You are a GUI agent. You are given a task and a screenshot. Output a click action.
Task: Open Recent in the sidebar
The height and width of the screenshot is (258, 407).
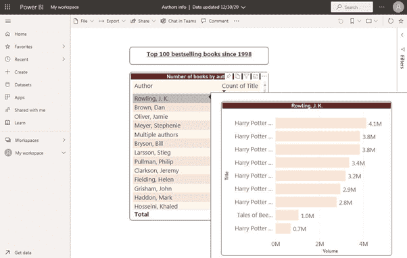click(21, 59)
